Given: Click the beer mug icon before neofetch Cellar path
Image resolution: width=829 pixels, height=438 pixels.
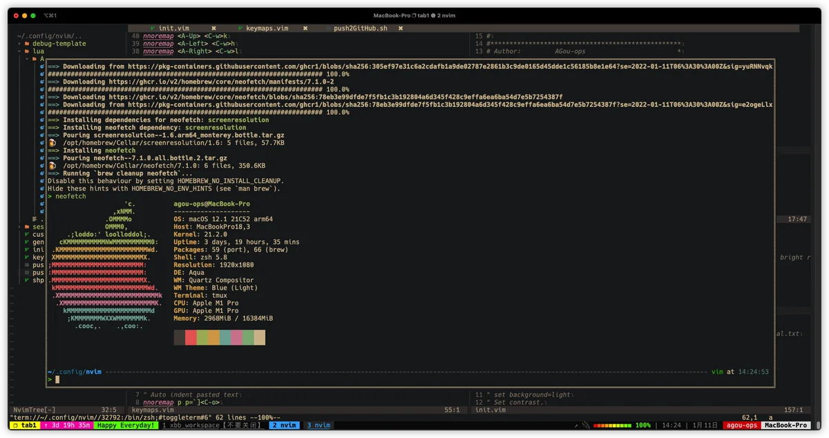Looking at the screenshot, I should click(x=52, y=166).
